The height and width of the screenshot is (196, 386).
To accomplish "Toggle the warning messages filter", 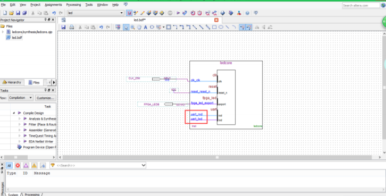I will pos(34,166).
